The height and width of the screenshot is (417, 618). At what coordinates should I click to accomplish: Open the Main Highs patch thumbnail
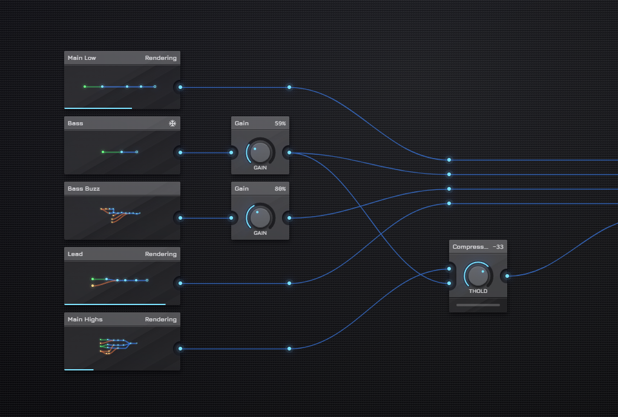point(122,345)
